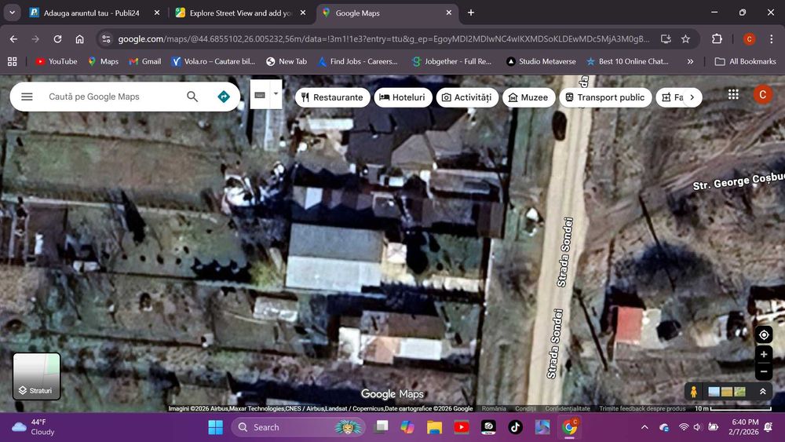This screenshot has height=442, width=785.
Task: Go back in browser history
Action: [13, 39]
